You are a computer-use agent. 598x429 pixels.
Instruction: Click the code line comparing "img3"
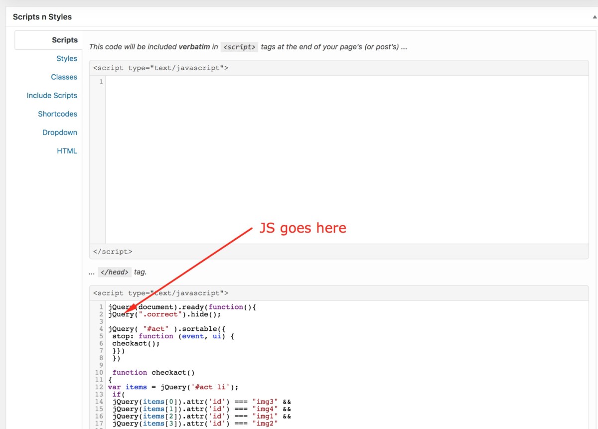[201, 402]
